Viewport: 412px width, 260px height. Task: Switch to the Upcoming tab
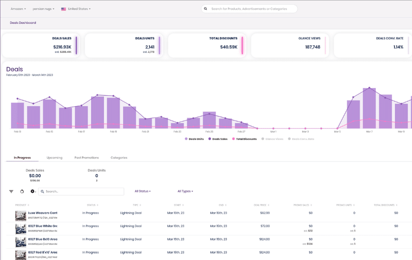(x=54, y=157)
